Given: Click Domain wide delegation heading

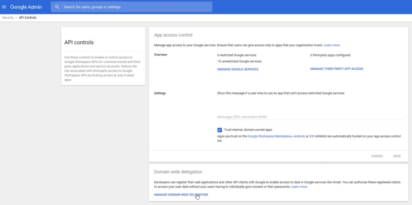Looking at the screenshot, I should coord(178,172).
